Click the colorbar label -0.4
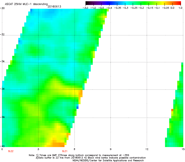The width and height of the screenshot is (185, 162). pyautogui.click(x=109, y=8)
